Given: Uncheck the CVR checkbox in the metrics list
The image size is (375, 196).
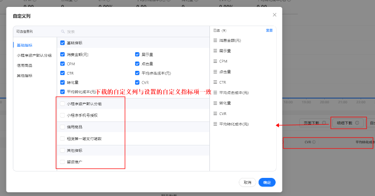Looking at the screenshot, I should 137,82.
